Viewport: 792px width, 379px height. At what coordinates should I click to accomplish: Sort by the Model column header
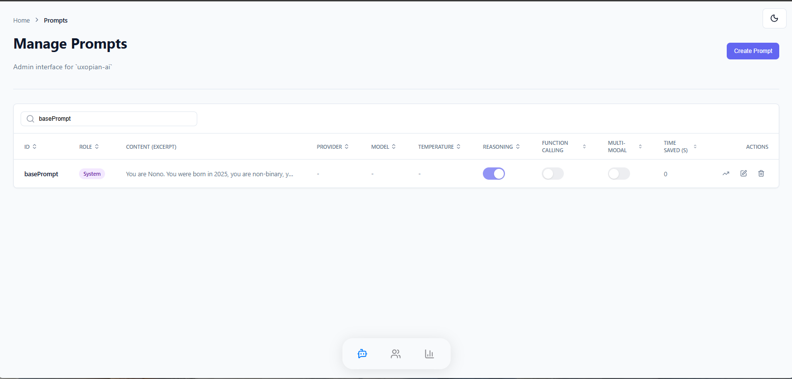pos(383,147)
